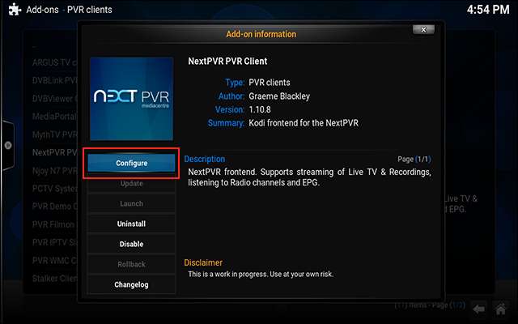The width and height of the screenshot is (518, 324).
Task: Click the description text about NextPVR frontend
Action: pos(309,177)
